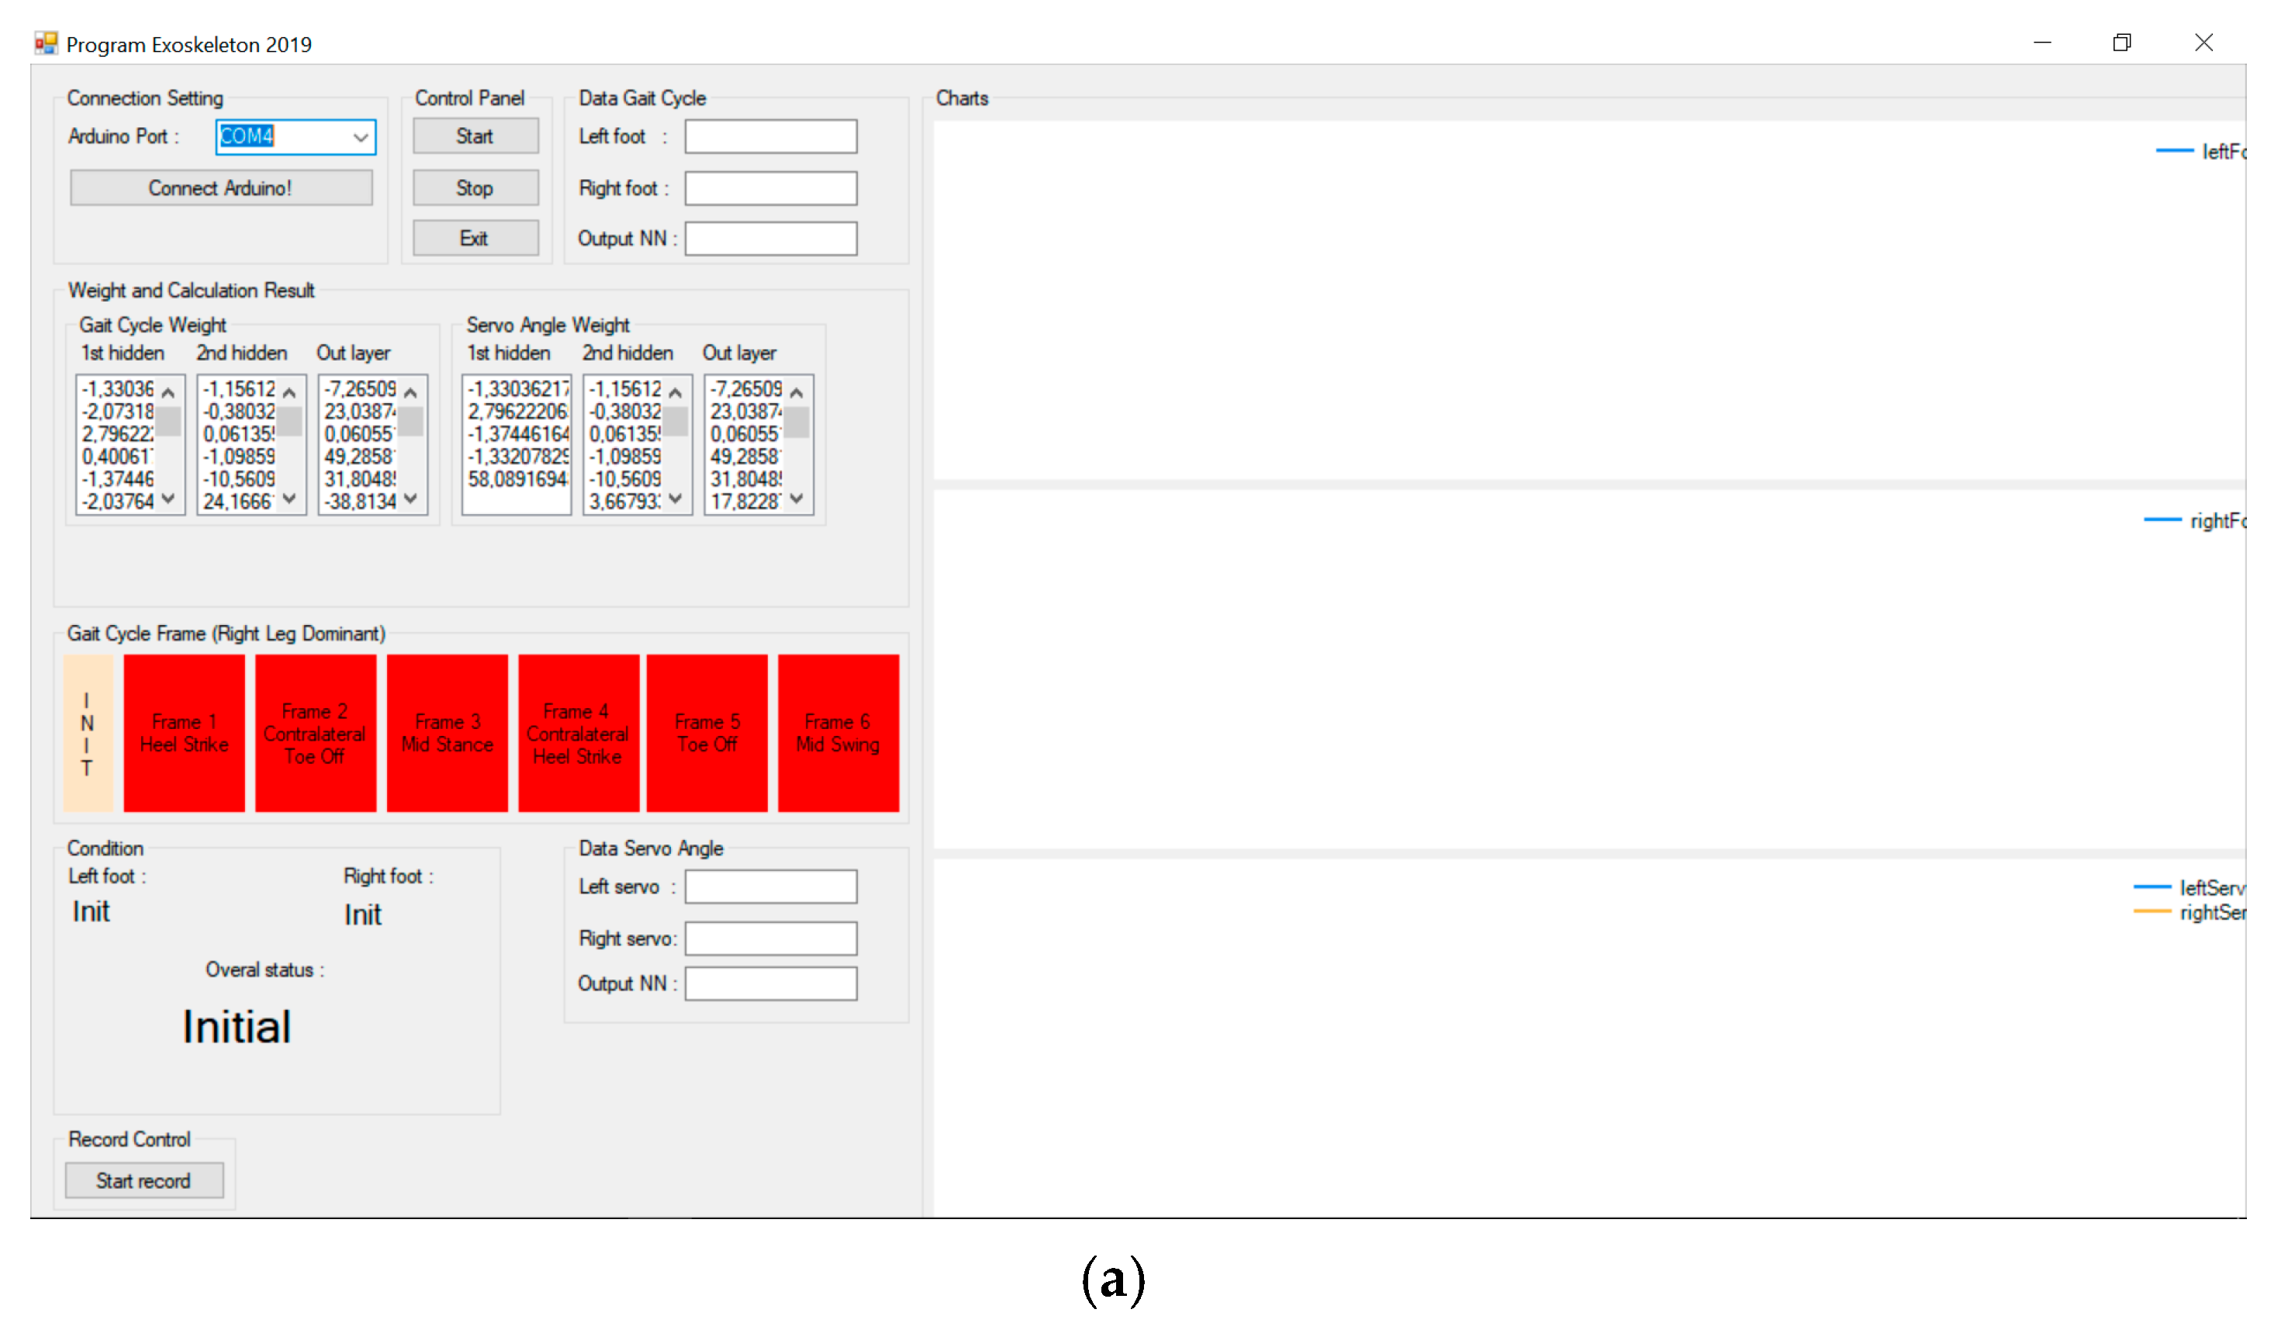The width and height of the screenshot is (2295, 1330).
Task: Click the leftServo legend line in chart
Action: [x=2153, y=886]
